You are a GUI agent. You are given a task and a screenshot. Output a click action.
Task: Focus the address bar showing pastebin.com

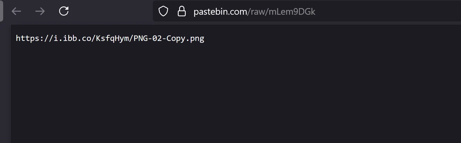307,11
